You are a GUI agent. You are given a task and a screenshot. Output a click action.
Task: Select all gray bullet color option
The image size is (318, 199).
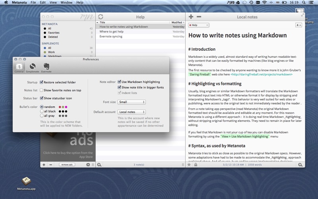pos(42,116)
